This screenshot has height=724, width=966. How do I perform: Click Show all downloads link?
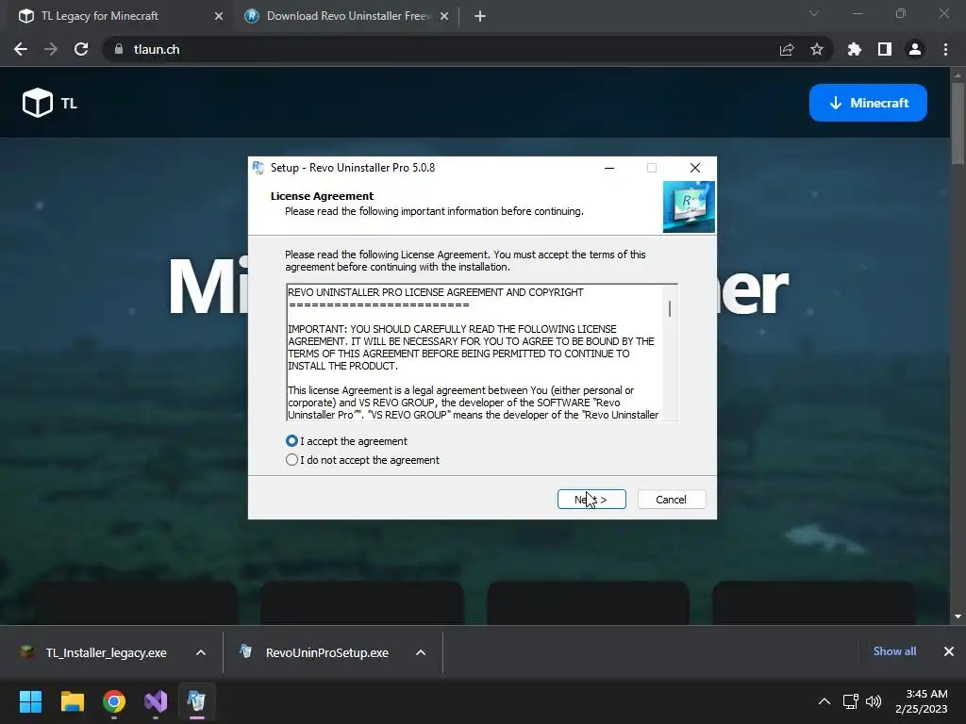(x=894, y=651)
